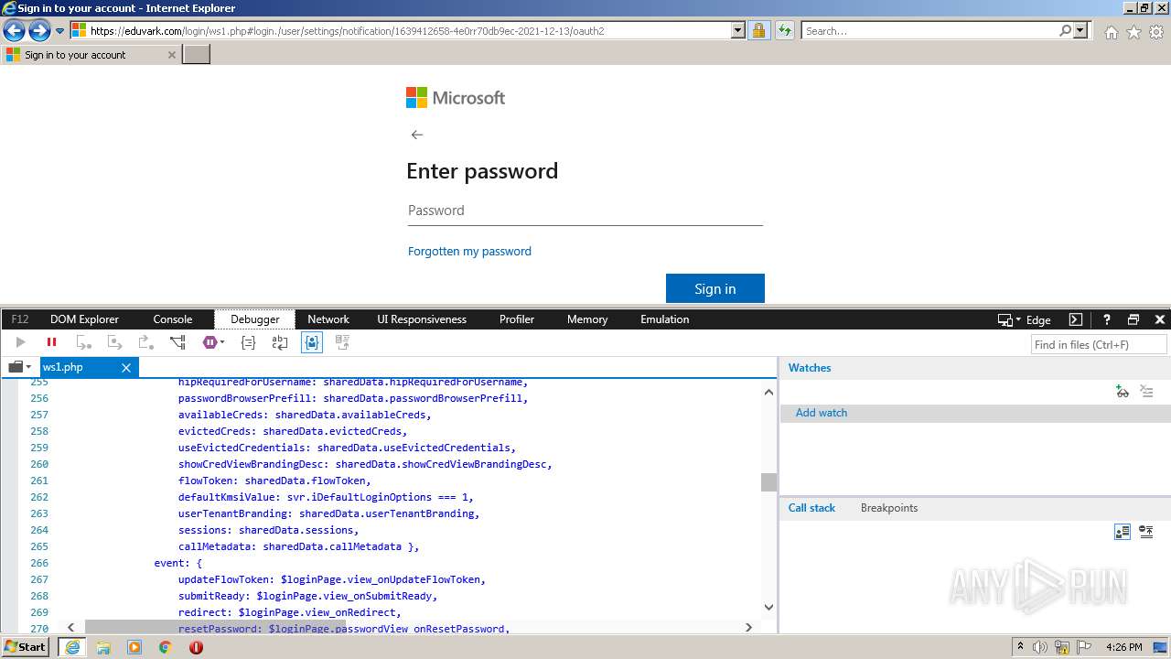Click the call stack go to top frame icon
The height and width of the screenshot is (659, 1171).
[1146, 532]
